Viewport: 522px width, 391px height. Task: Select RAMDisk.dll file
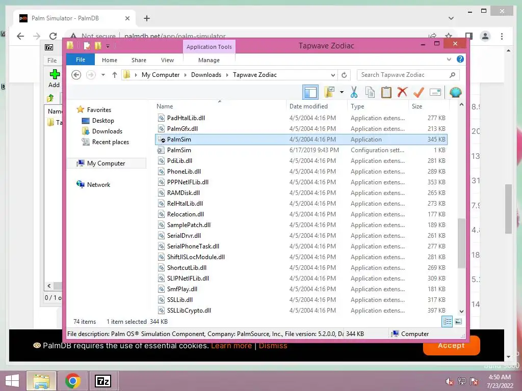(x=301, y=193)
